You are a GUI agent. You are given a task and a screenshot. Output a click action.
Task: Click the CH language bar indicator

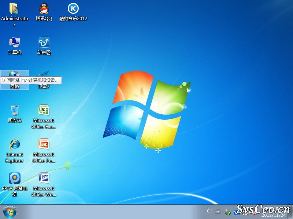coord(209,211)
